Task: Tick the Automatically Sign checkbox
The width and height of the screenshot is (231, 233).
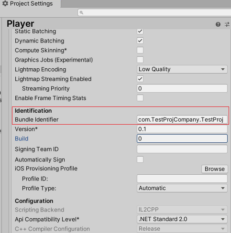Action: [140, 159]
